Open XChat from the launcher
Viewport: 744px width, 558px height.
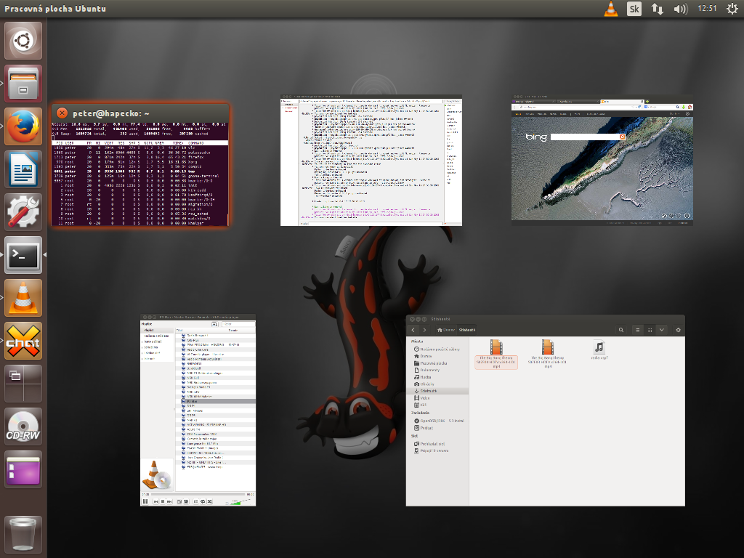point(23,341)
